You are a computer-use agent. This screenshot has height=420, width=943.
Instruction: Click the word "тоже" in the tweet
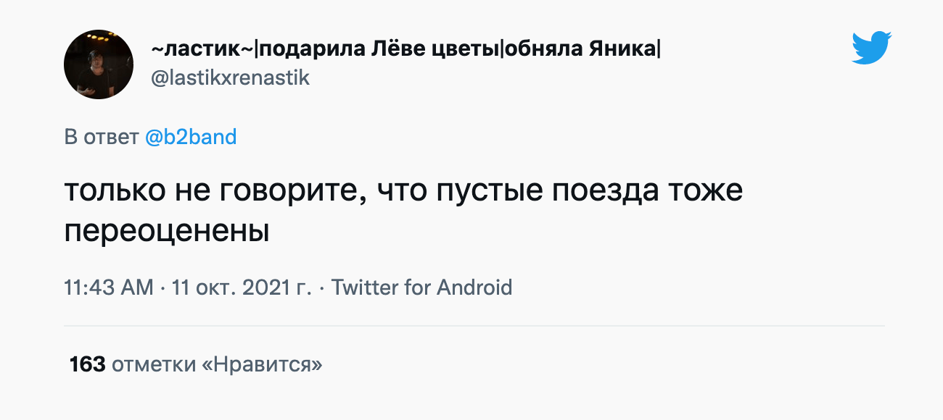pos(707,191)
